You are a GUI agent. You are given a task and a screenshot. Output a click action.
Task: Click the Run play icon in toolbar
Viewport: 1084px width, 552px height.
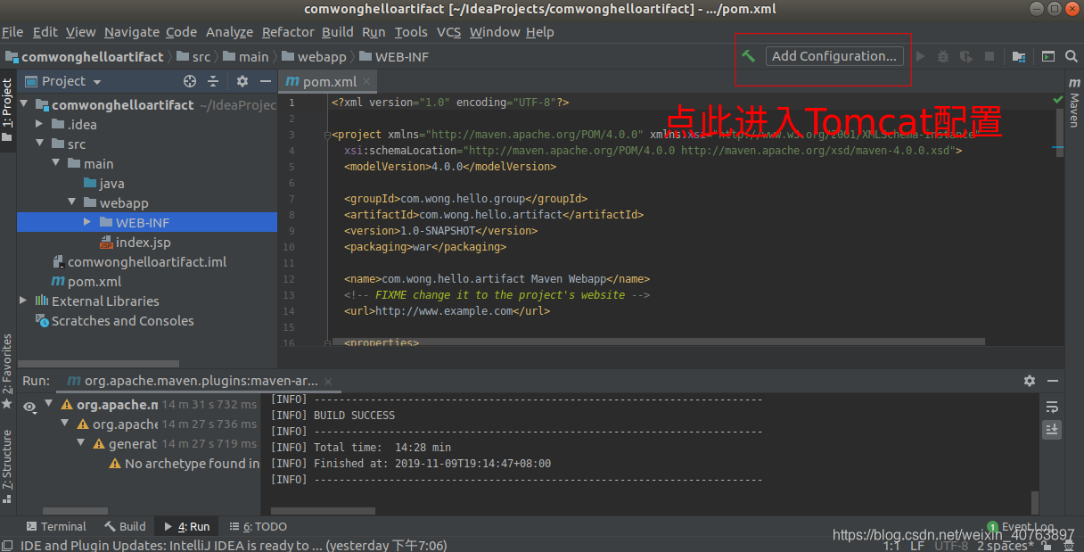(921, 56)
